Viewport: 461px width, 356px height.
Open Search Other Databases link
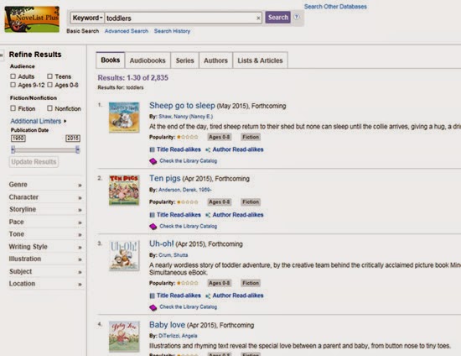(335, 7)
